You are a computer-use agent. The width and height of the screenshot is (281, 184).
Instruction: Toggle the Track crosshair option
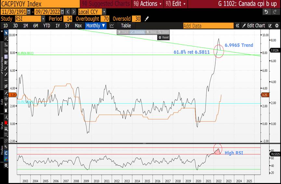[x=123, y=32]
